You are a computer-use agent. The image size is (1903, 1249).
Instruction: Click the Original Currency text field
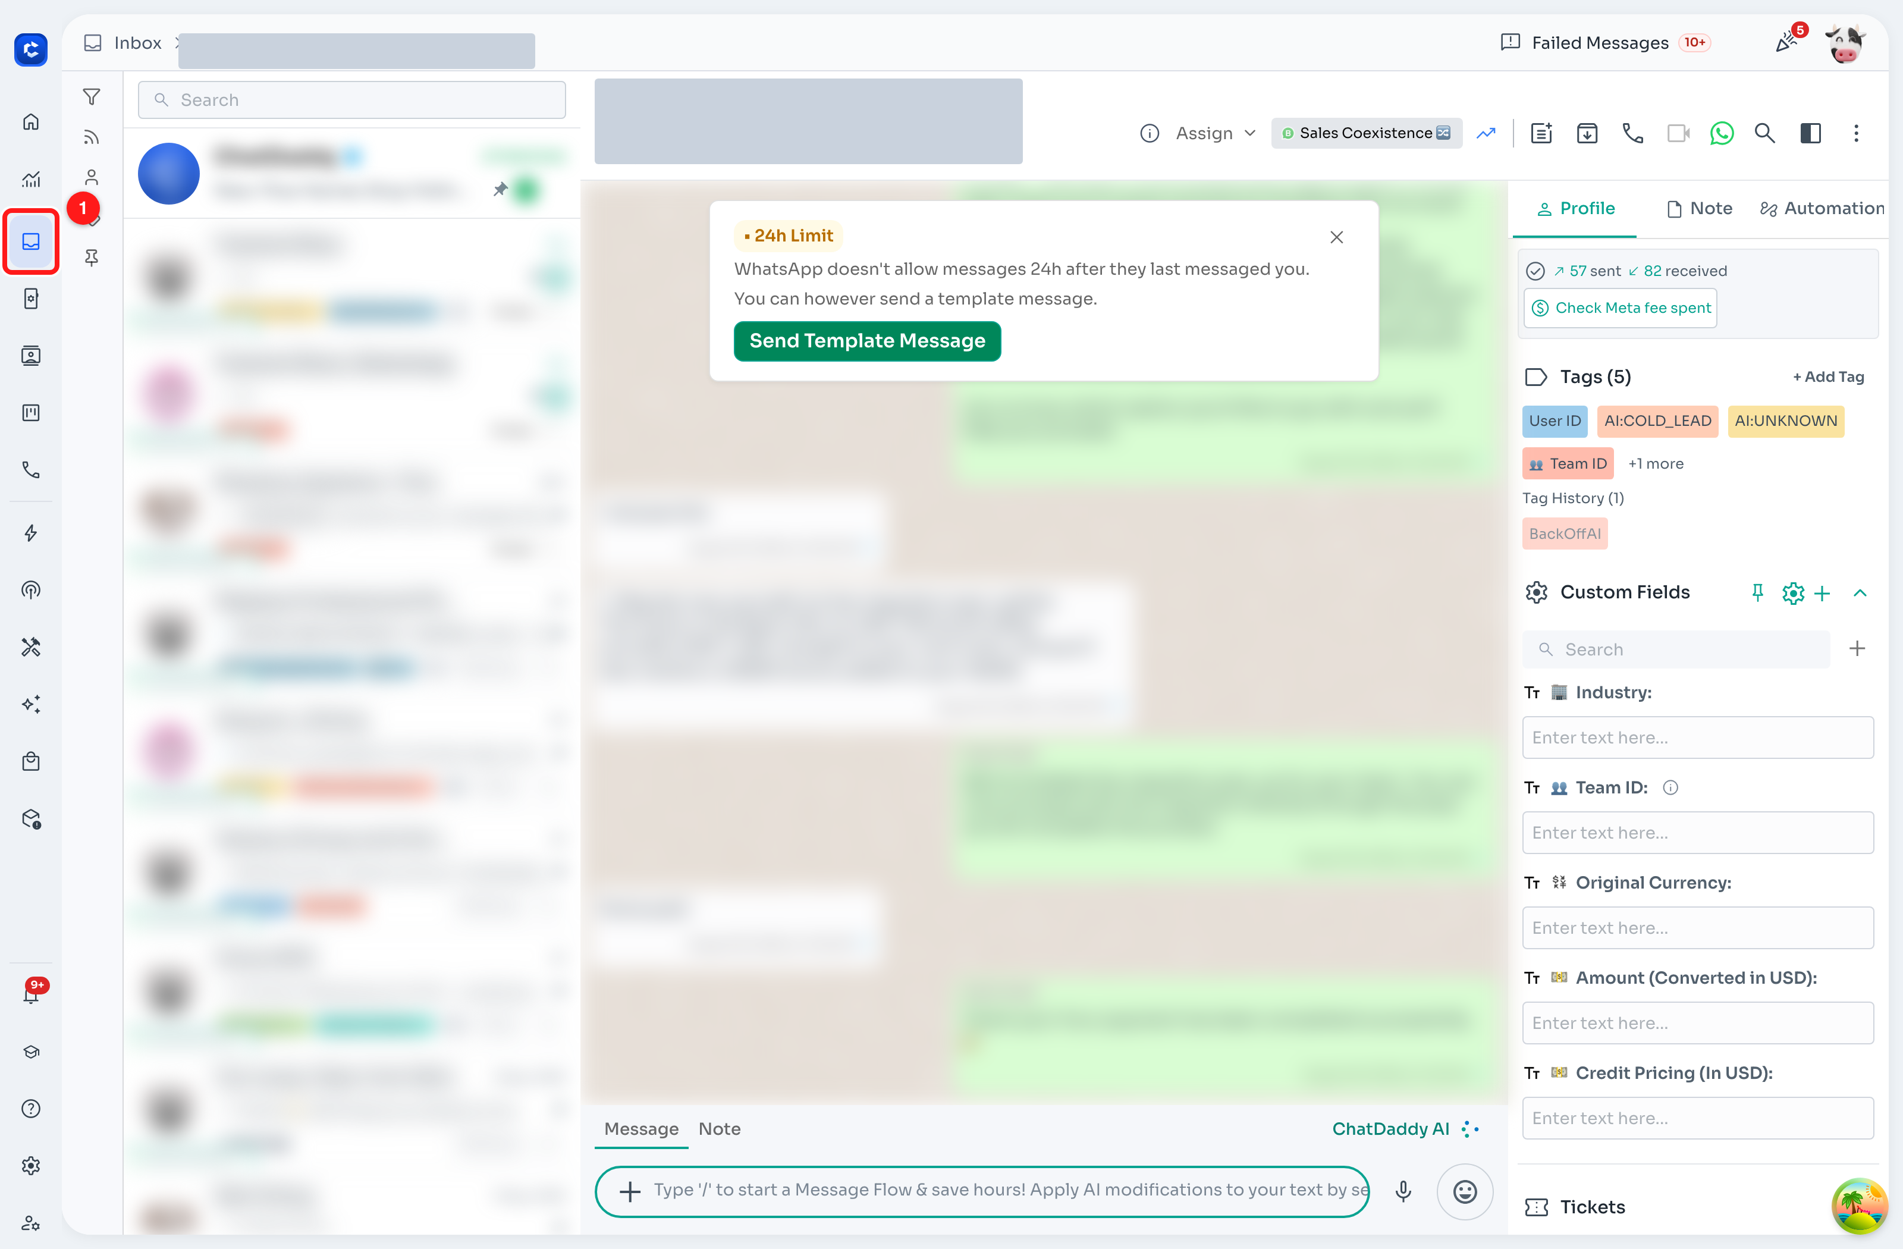click(1697, 928)
